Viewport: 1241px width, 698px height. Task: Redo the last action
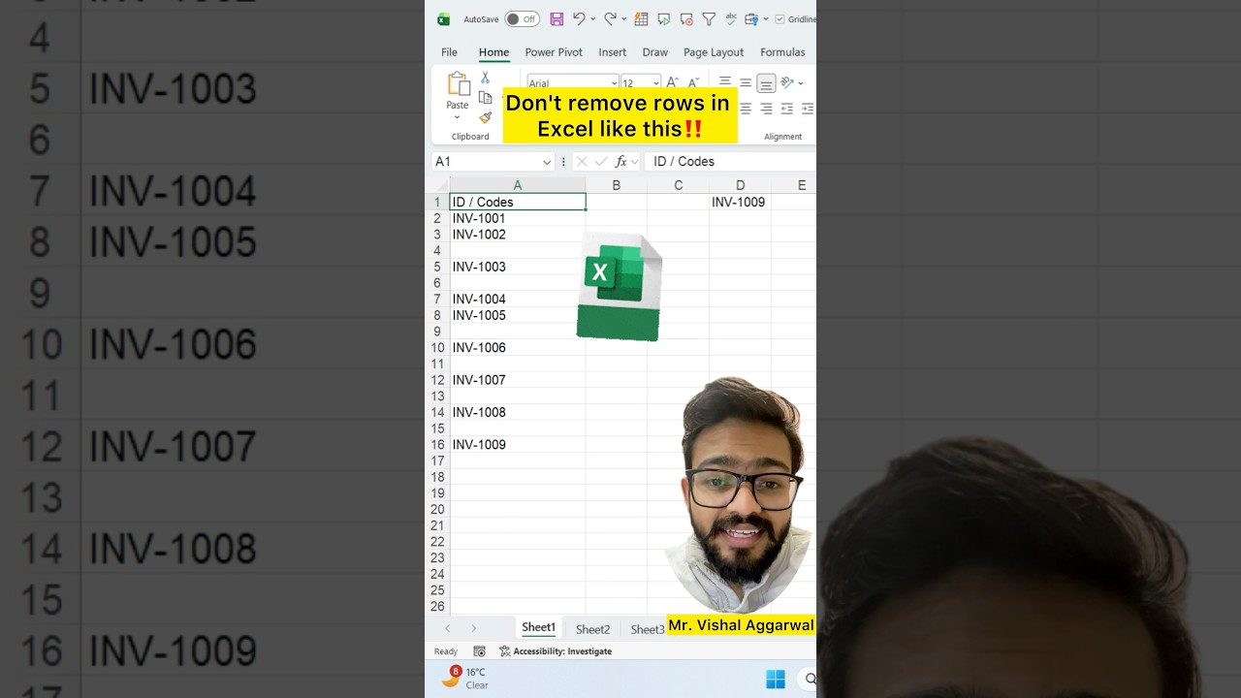[608, 18]
